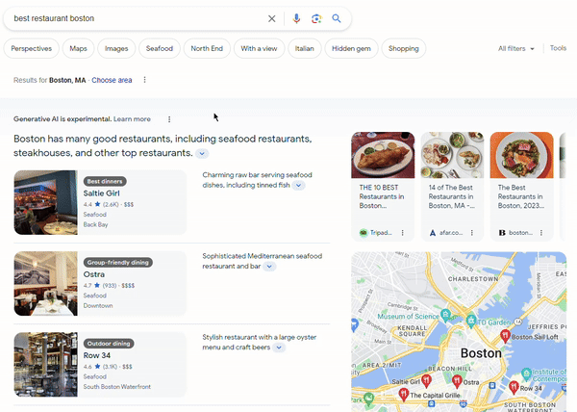Expand Ostra description chevron
This screenshot has width=577, height=412.
point(269,267)
